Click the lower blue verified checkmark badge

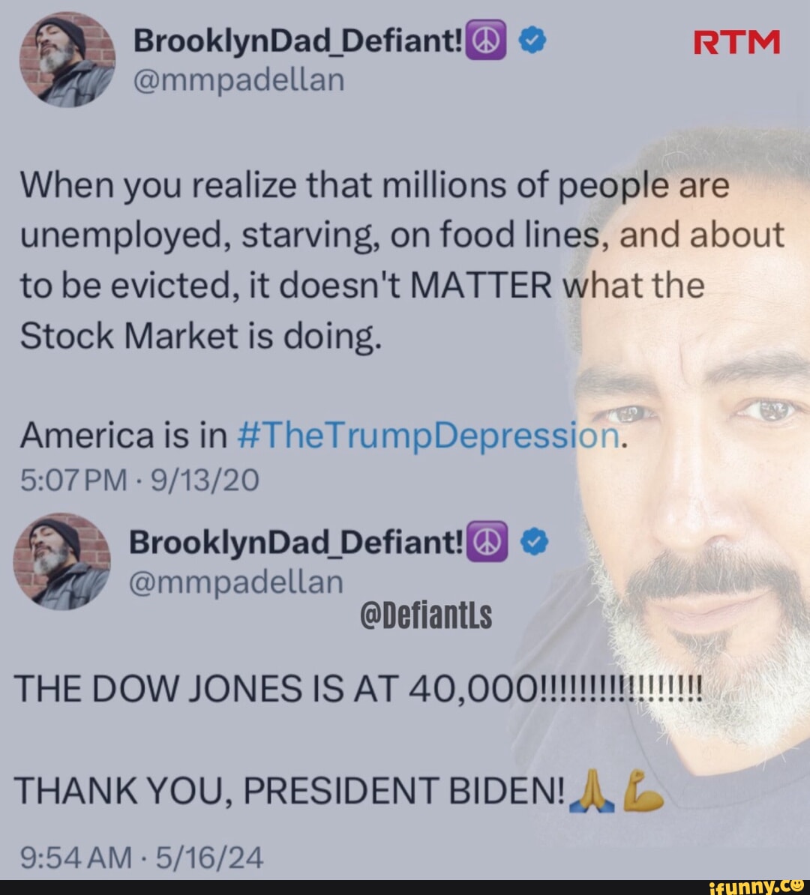(x=535, y=542)
